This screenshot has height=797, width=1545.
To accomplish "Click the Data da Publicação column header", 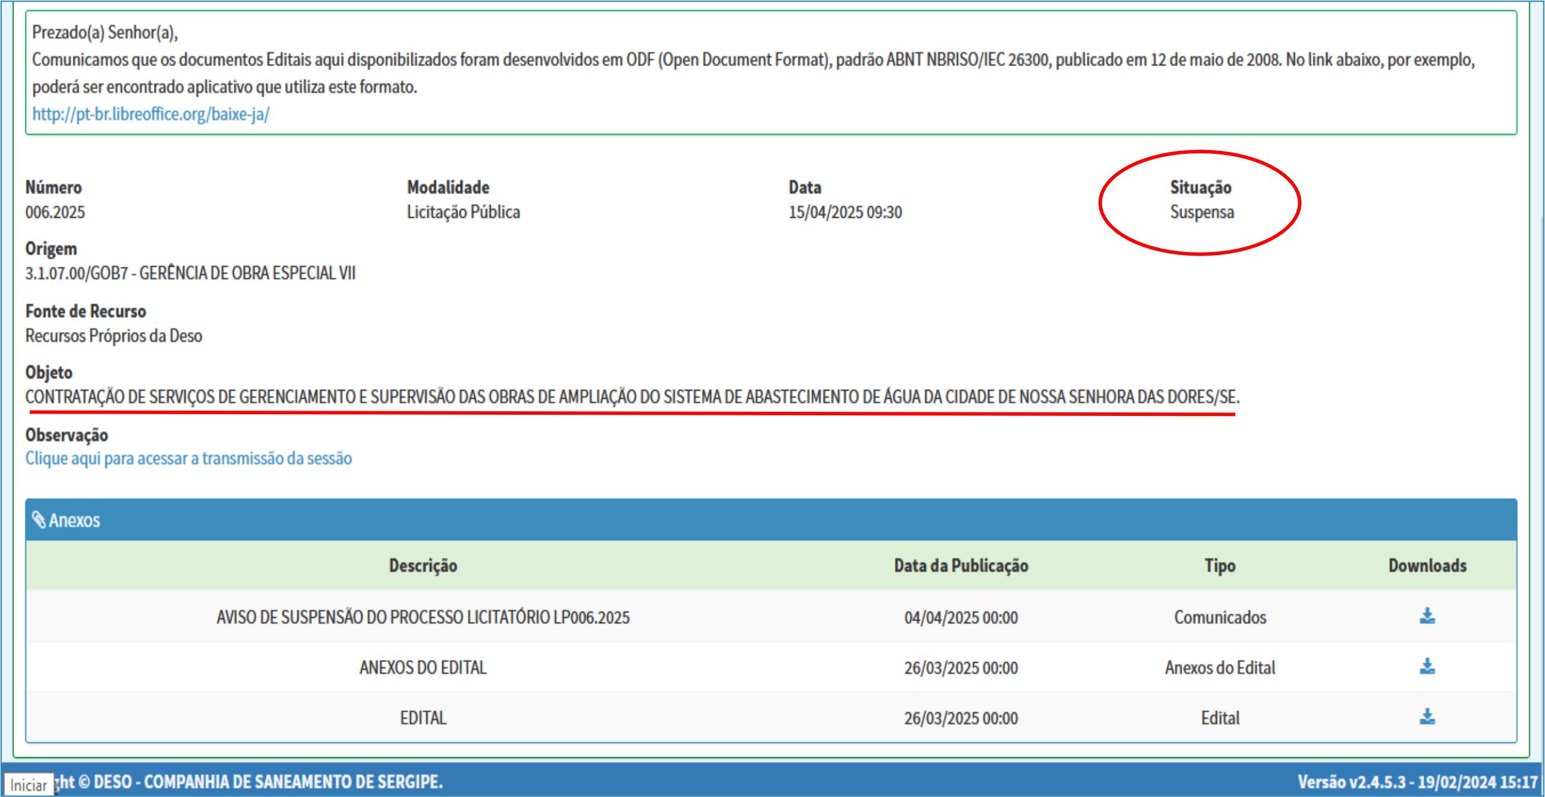I will [961, 566].
